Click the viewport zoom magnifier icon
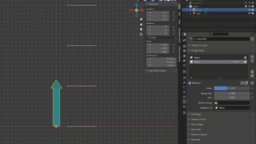This screenshot has height=144, width=256. click(x=141, y=19)
